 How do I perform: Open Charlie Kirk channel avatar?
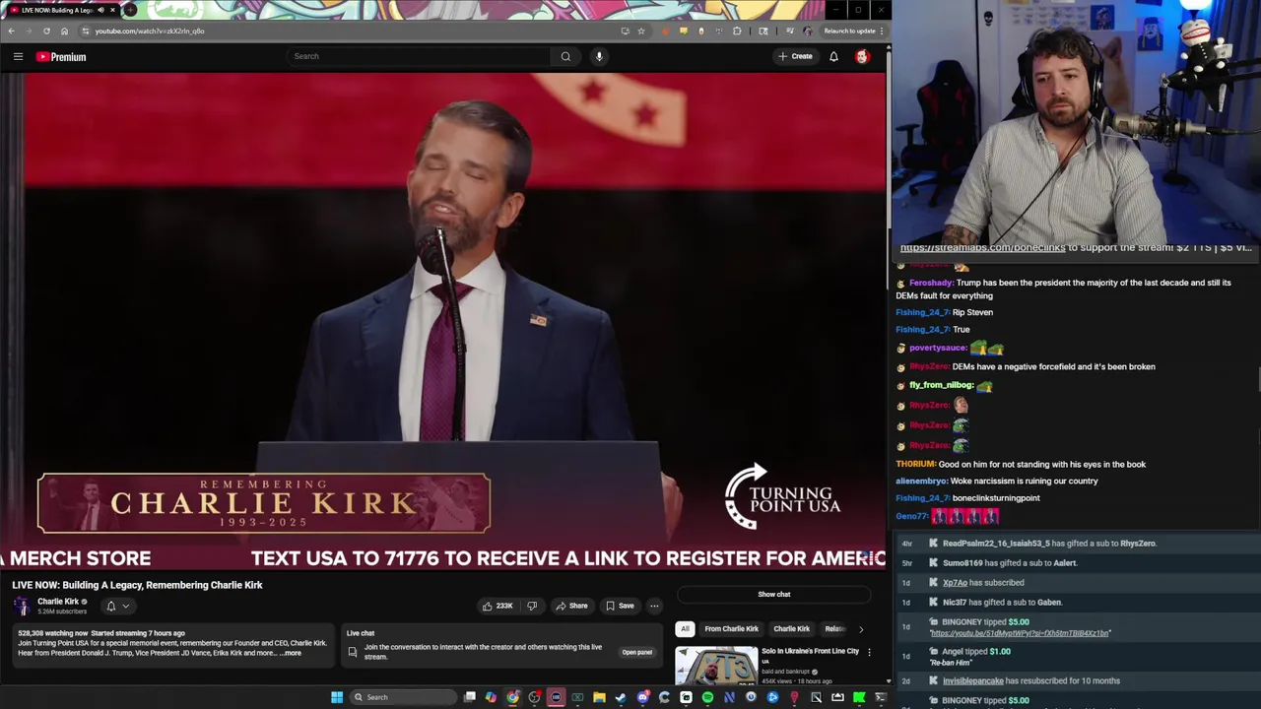tap(22, 606)
